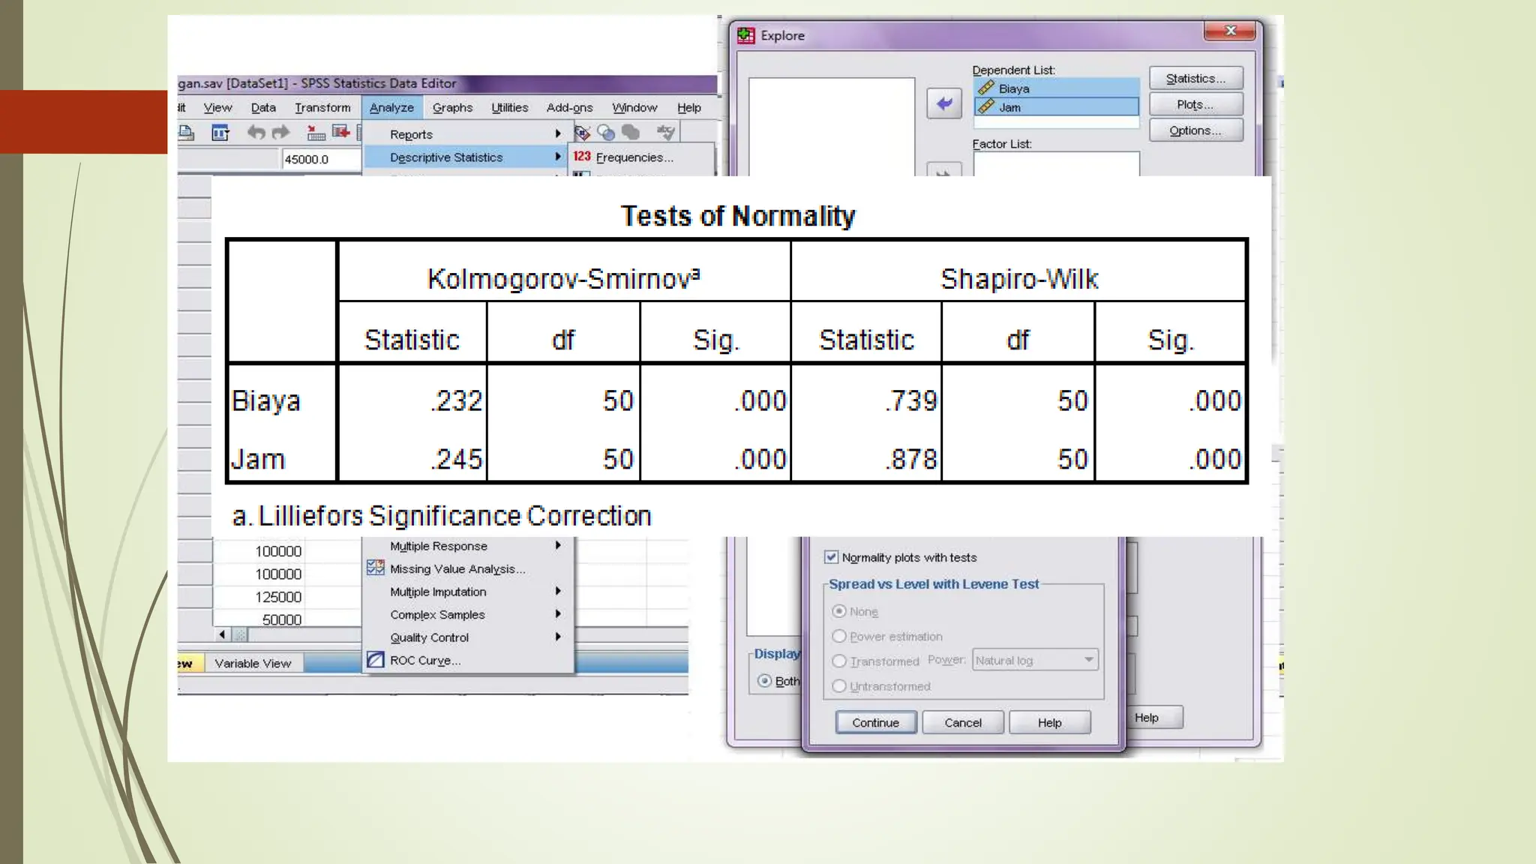
Task: Click the spell check abc icon
Action: 664,133
